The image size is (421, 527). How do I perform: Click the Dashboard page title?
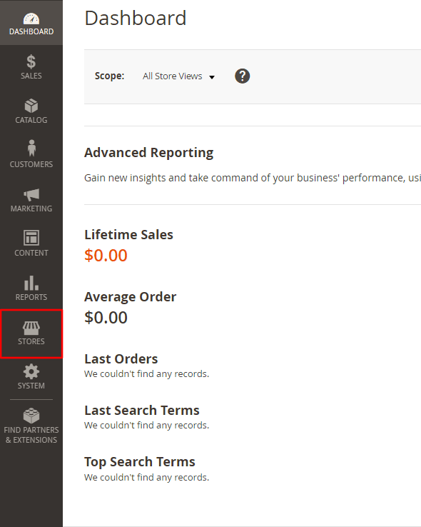pos(136,18)
